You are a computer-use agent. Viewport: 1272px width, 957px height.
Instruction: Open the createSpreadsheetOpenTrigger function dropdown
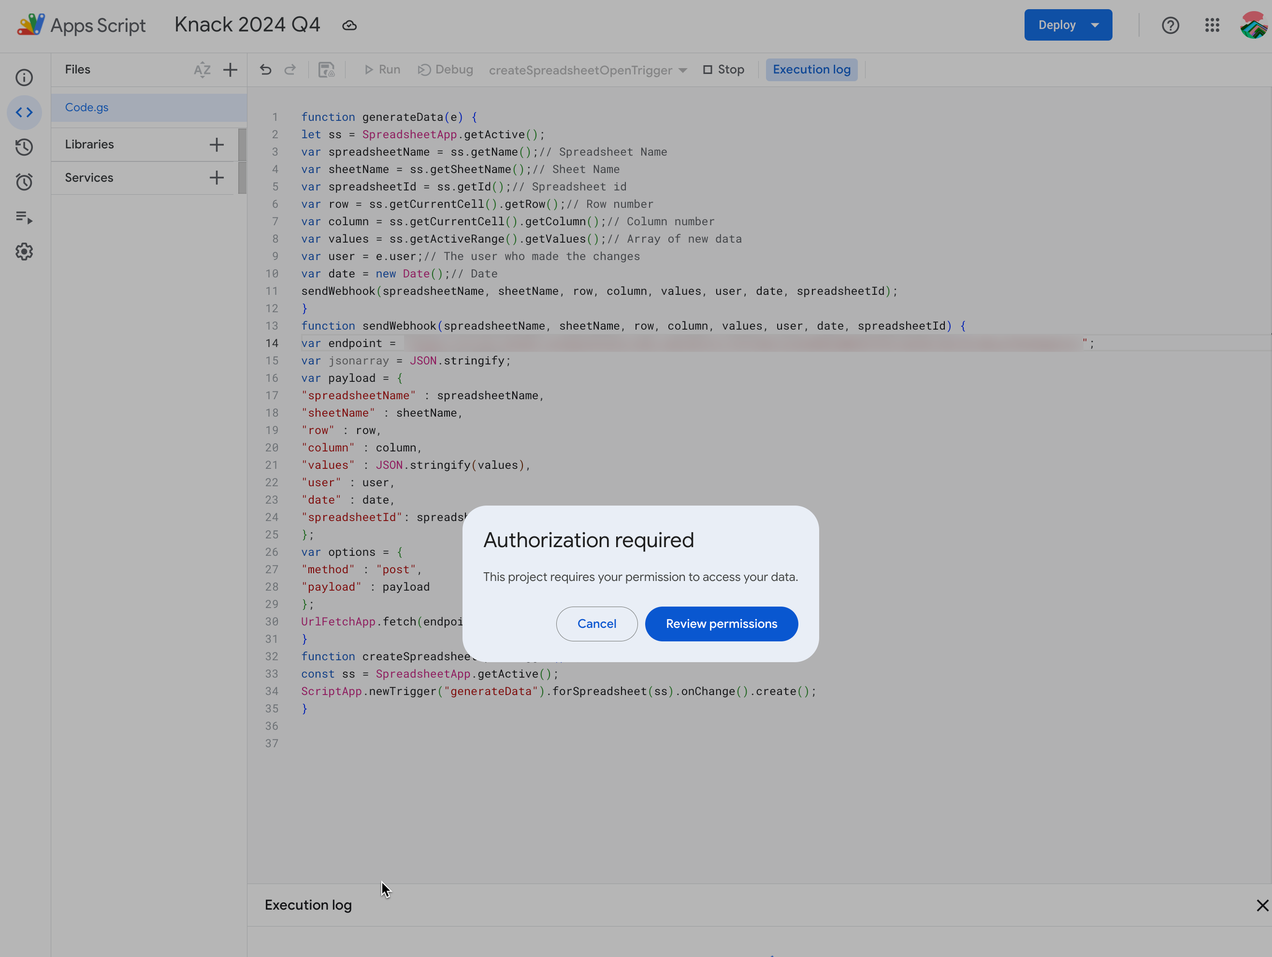[588, 70]
